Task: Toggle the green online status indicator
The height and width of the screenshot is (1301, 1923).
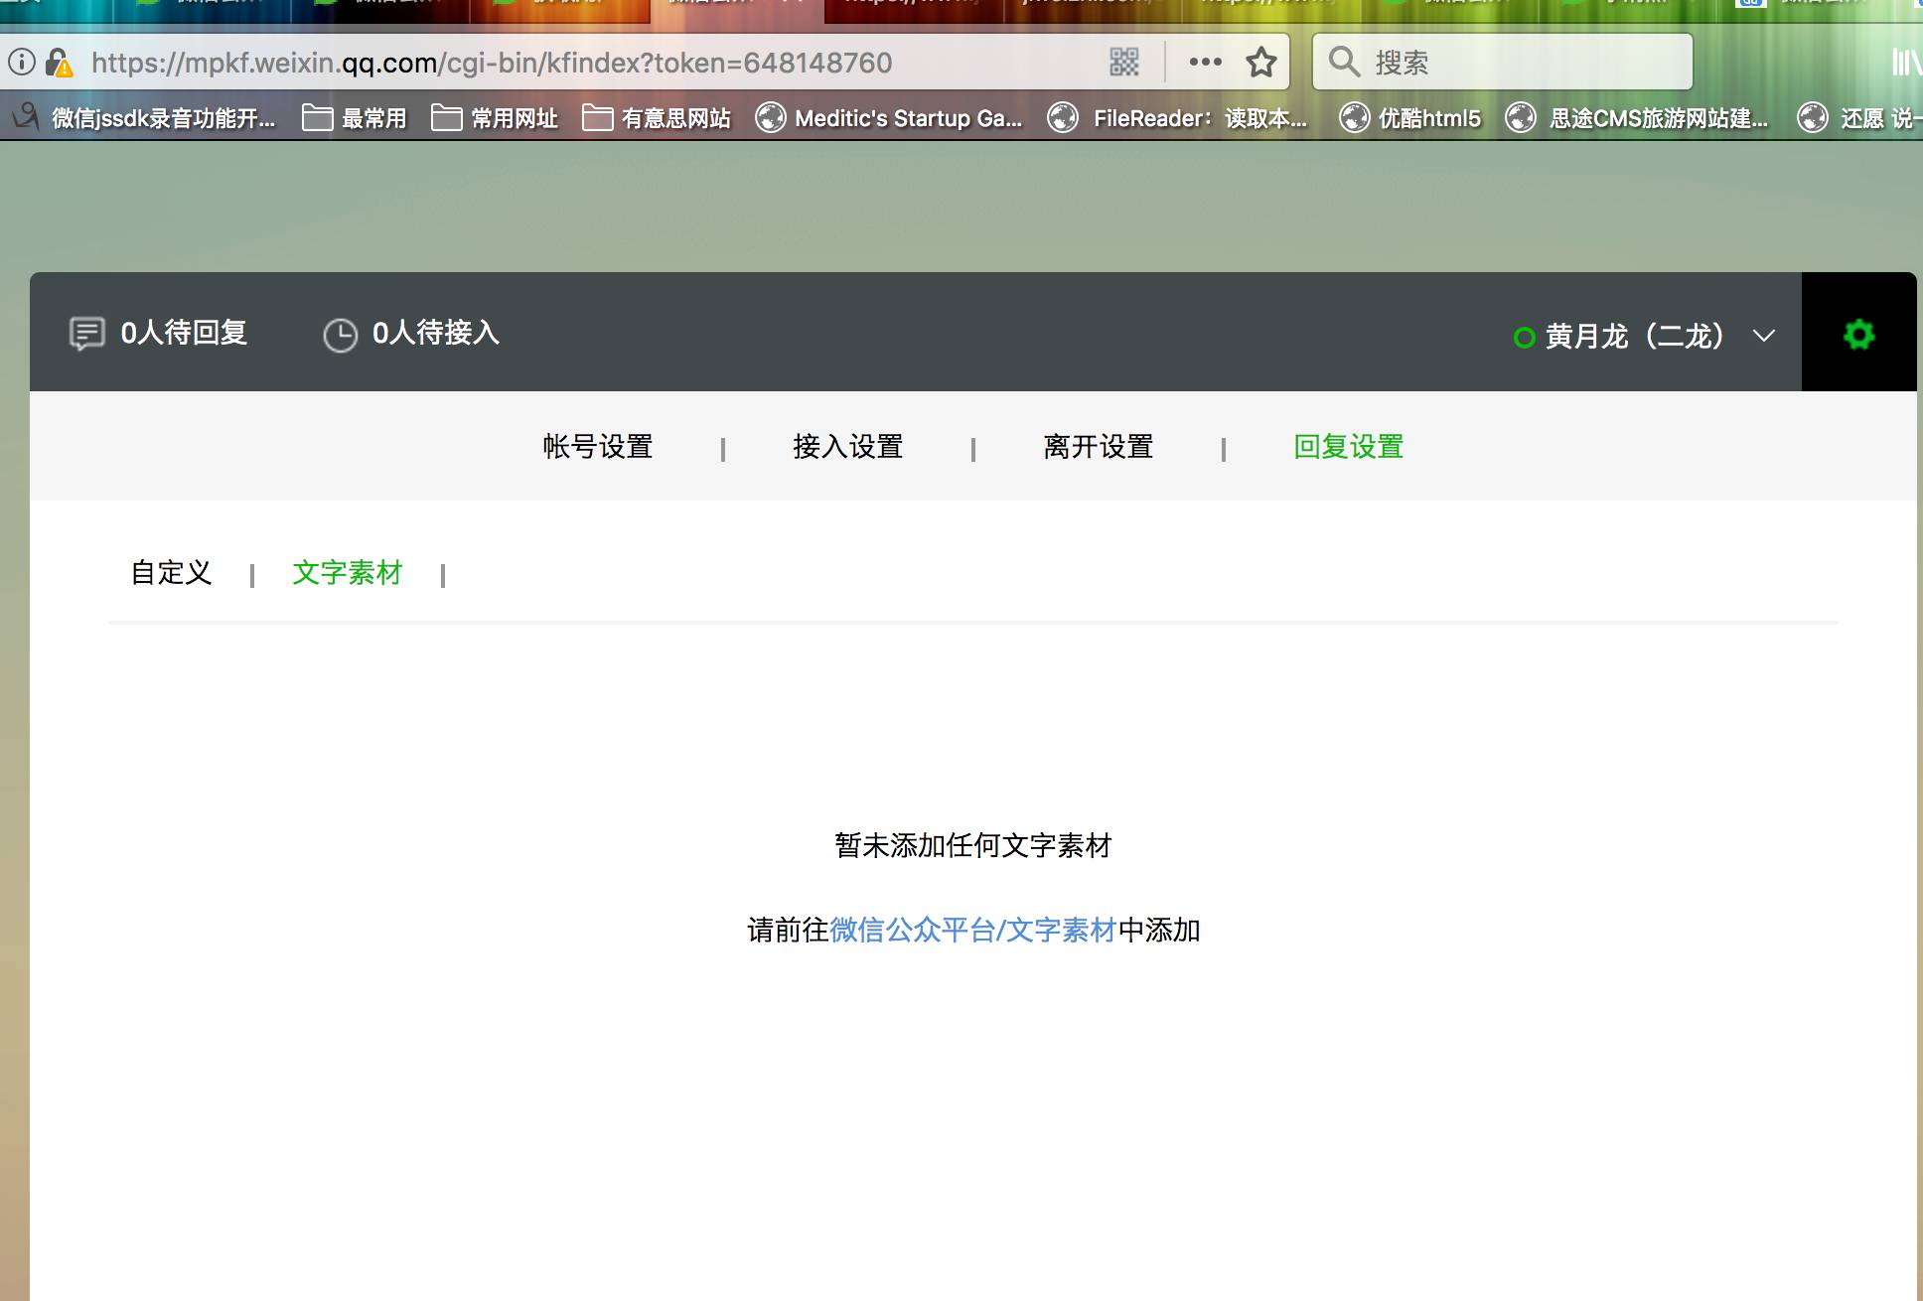Action: 1524,338
